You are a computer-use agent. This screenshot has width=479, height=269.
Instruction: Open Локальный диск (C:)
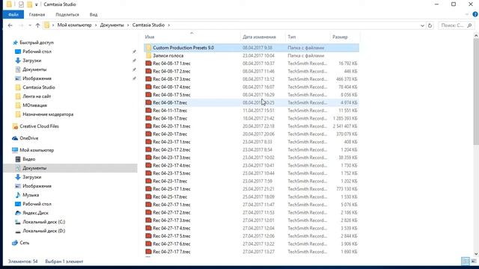point(43,222)
